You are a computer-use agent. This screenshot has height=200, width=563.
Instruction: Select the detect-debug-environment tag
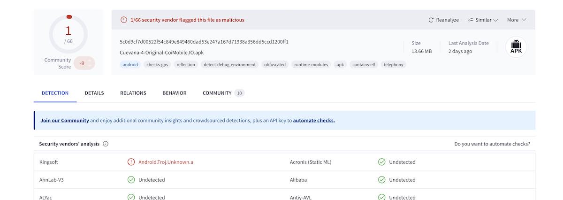(x=229, y=65)
